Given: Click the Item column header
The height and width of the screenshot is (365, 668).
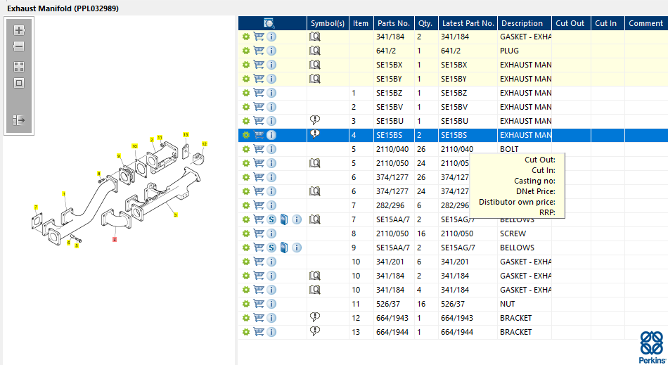Looking at the screenshot, I should (361, 23).
